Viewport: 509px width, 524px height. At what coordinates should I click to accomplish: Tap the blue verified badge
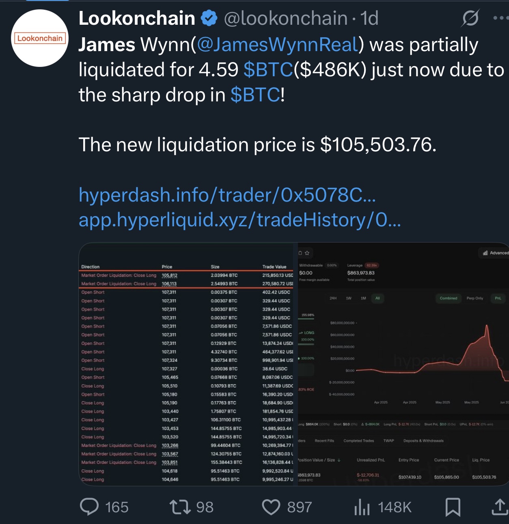tap(209, 19)
